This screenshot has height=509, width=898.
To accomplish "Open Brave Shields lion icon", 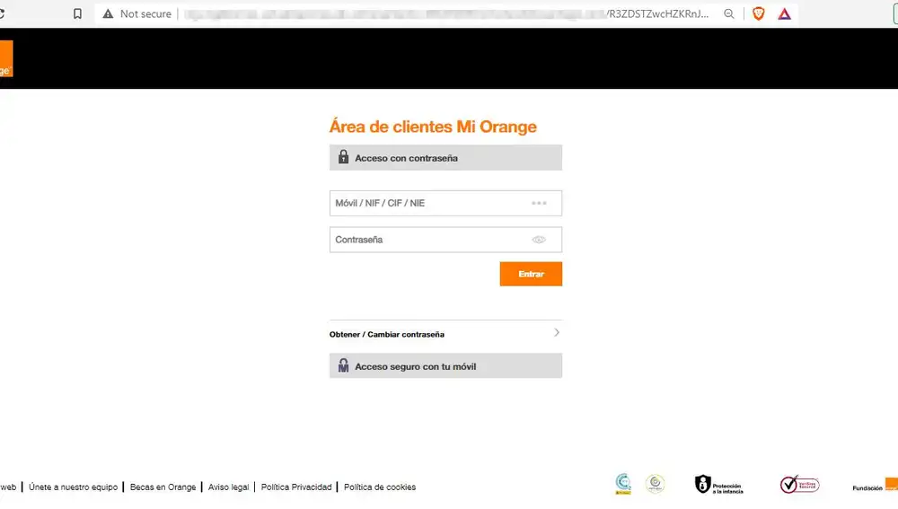I will point(758,13).
